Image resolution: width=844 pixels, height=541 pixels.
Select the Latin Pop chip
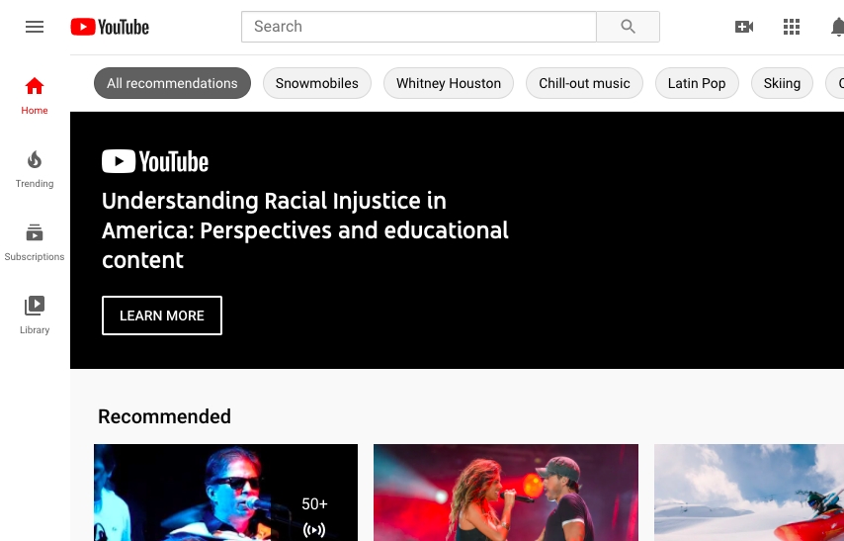[x=697, y=83]
